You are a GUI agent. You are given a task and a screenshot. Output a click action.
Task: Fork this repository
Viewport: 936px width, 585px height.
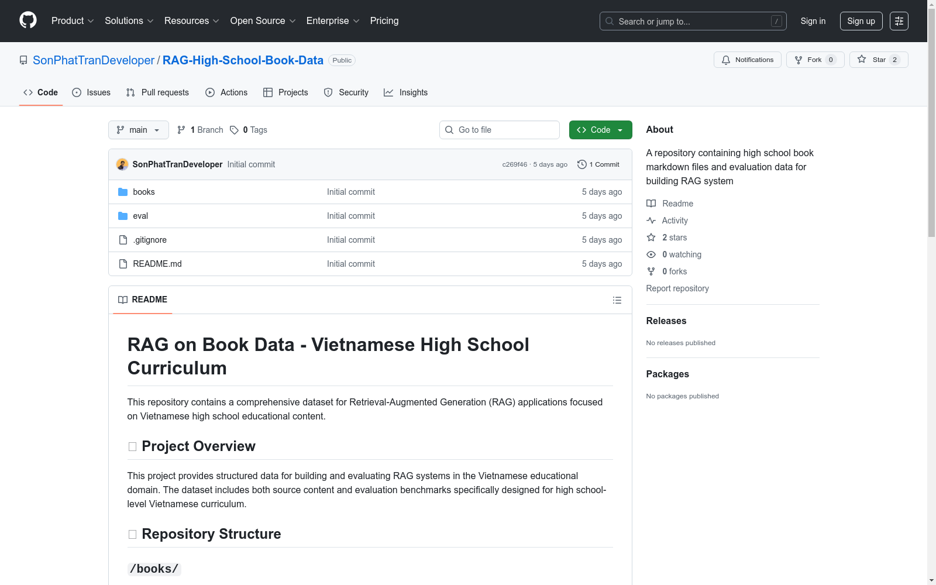(815, 60)
